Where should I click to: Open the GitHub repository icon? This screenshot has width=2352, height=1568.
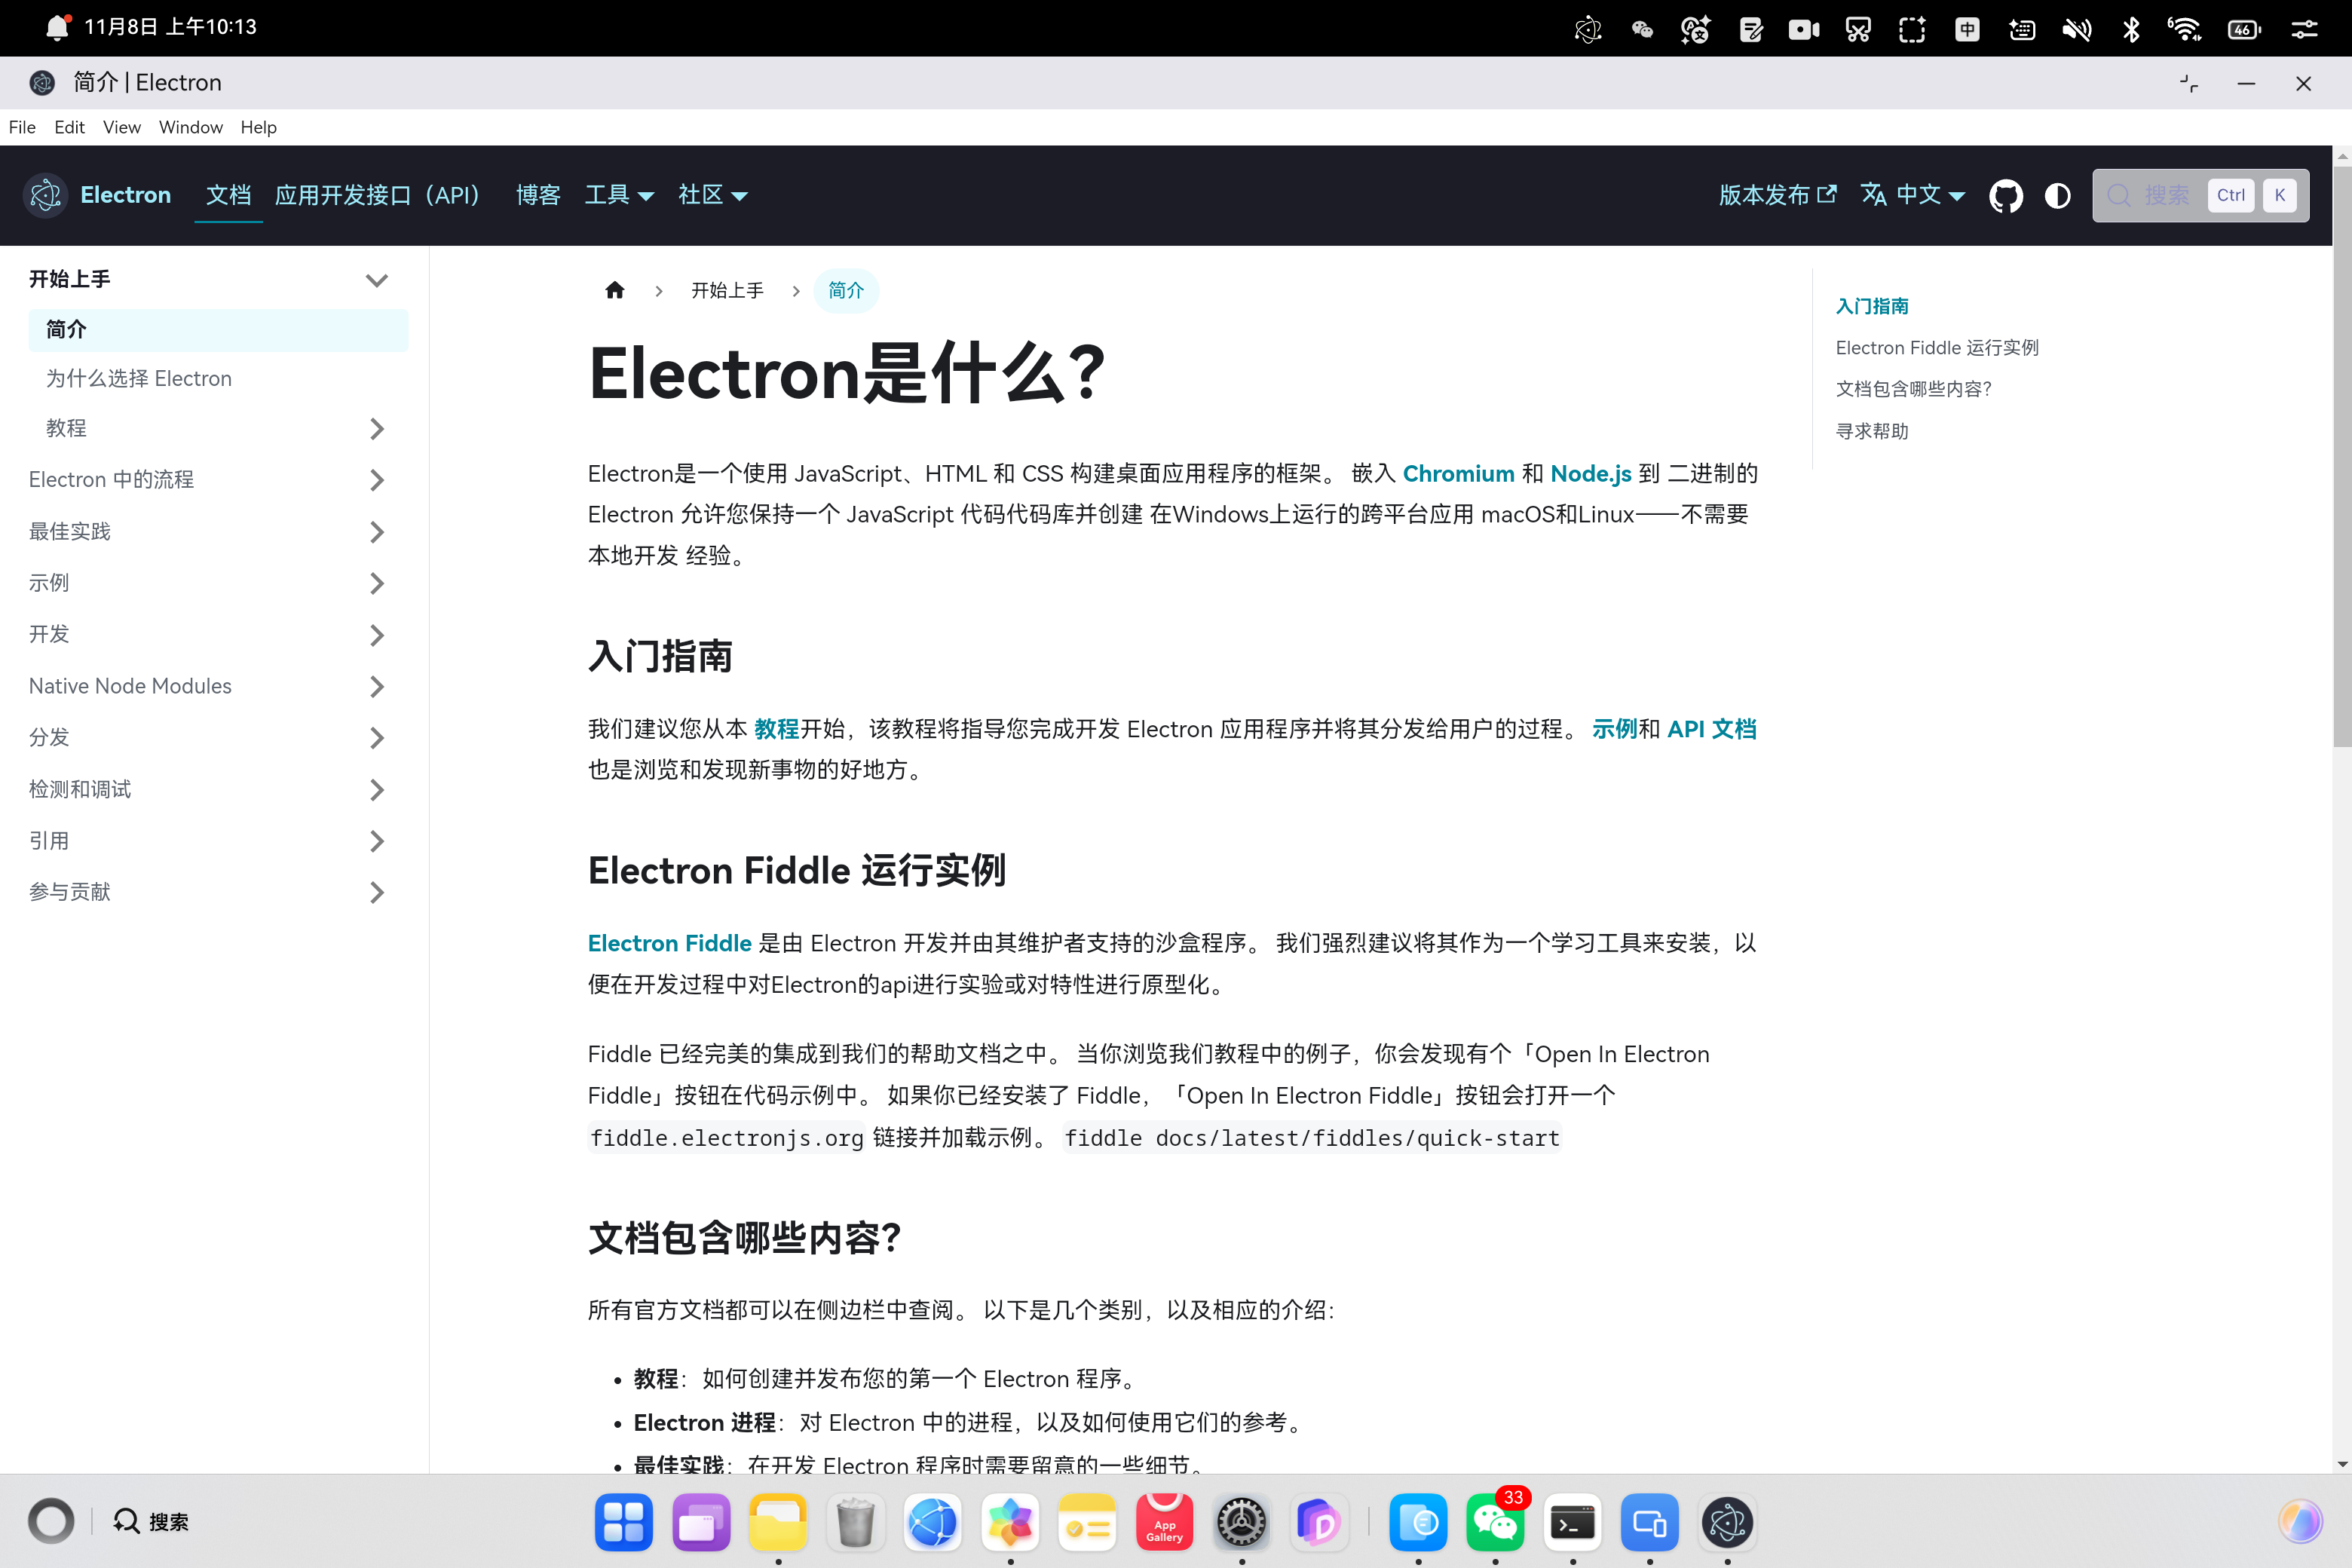click(2006, 195)
